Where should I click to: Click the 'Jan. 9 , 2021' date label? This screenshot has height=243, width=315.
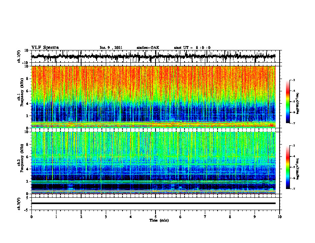point(111,48)
